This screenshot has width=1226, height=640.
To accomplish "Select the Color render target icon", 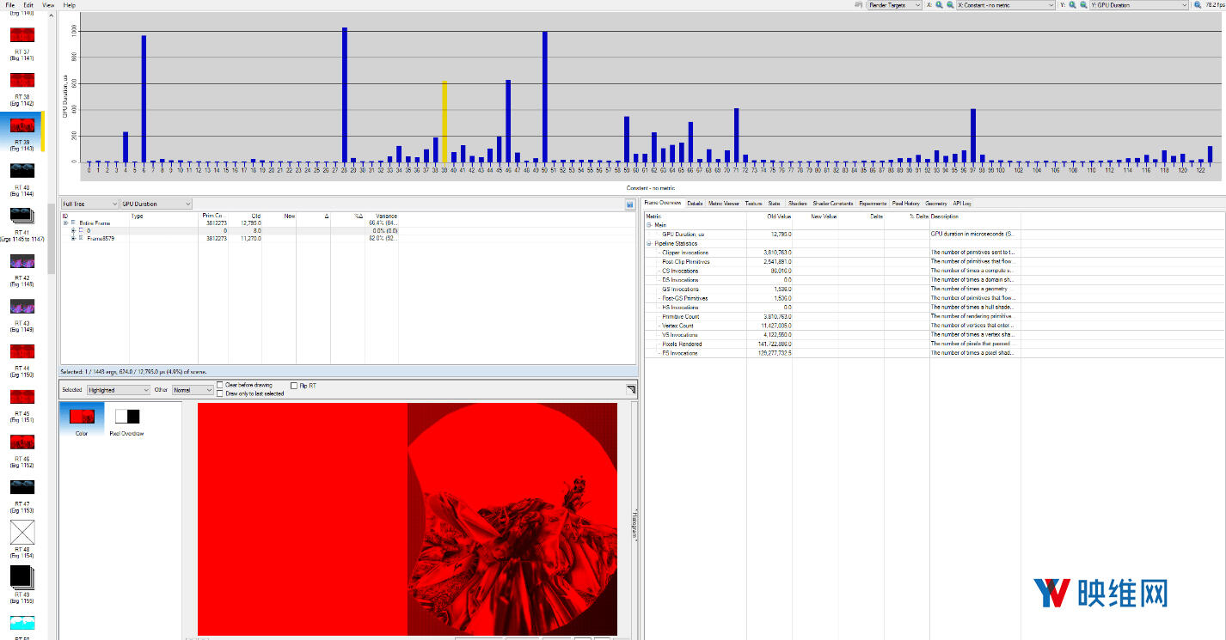I will pyautogui.click(x=82, y=417).
